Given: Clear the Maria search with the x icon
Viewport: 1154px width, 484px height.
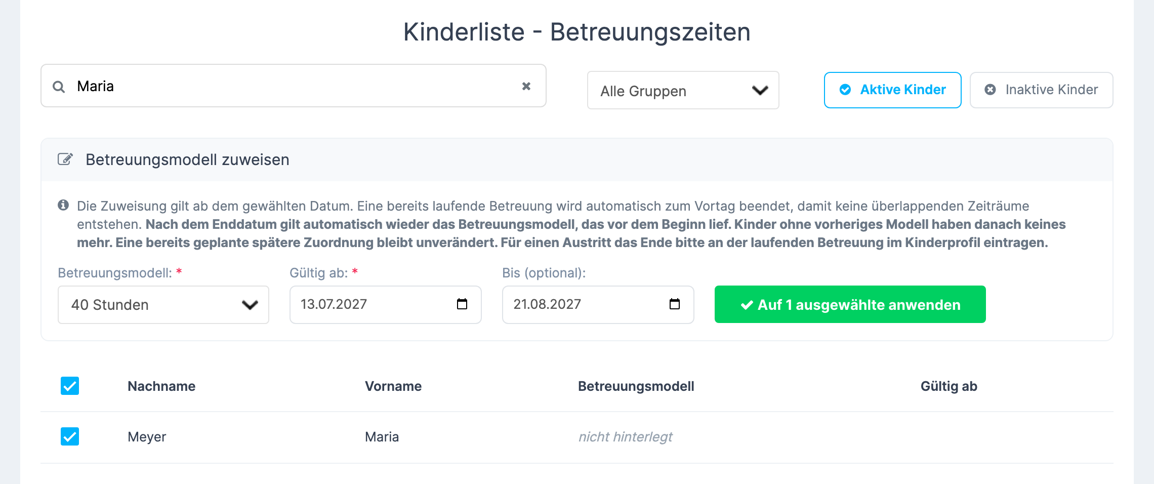Looking at the screenshot, I should pos(526,86).
